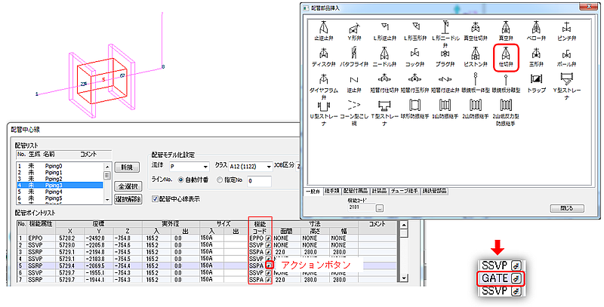Screen dimensions: 604x307
Task: Click the piping list scrollbar down arrow
Action: (107, 200)
